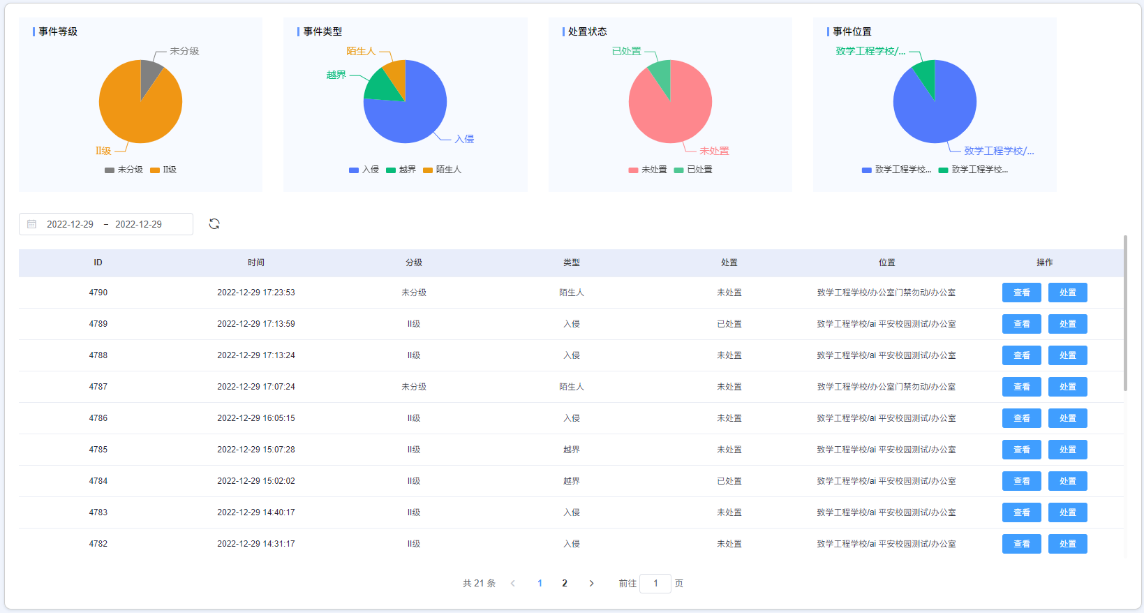The height and width of the screenshot is (613, 1144).
Task: Click the 前往 page number input box
Action: pos(655,584)
